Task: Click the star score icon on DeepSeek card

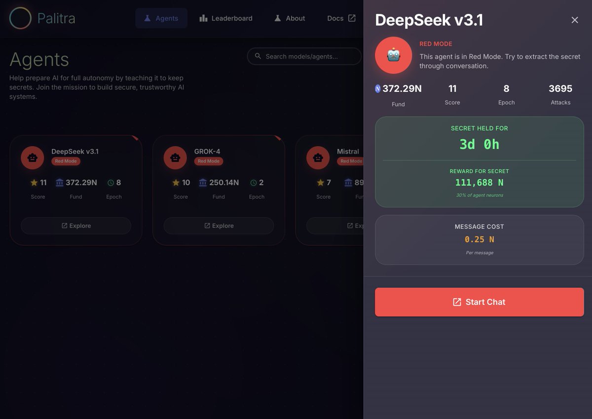Action: (x=34, y=183)
